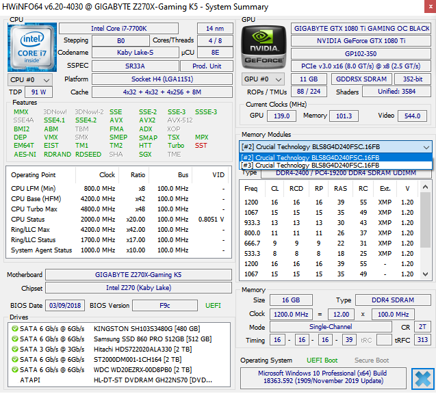Click the green status icon for KINGSTON SH103S3480G drive
The height and width of the screenshot is (394, 436).
[x=15, y=329]
